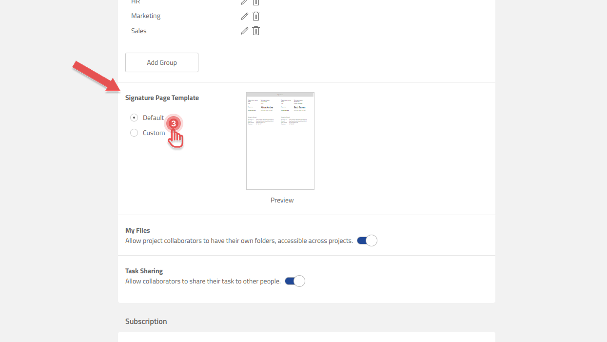Edit the Marketing group with the pencil icon
Image resolution: width=607 pixels, height=342 pixels.
pos(244,16)
